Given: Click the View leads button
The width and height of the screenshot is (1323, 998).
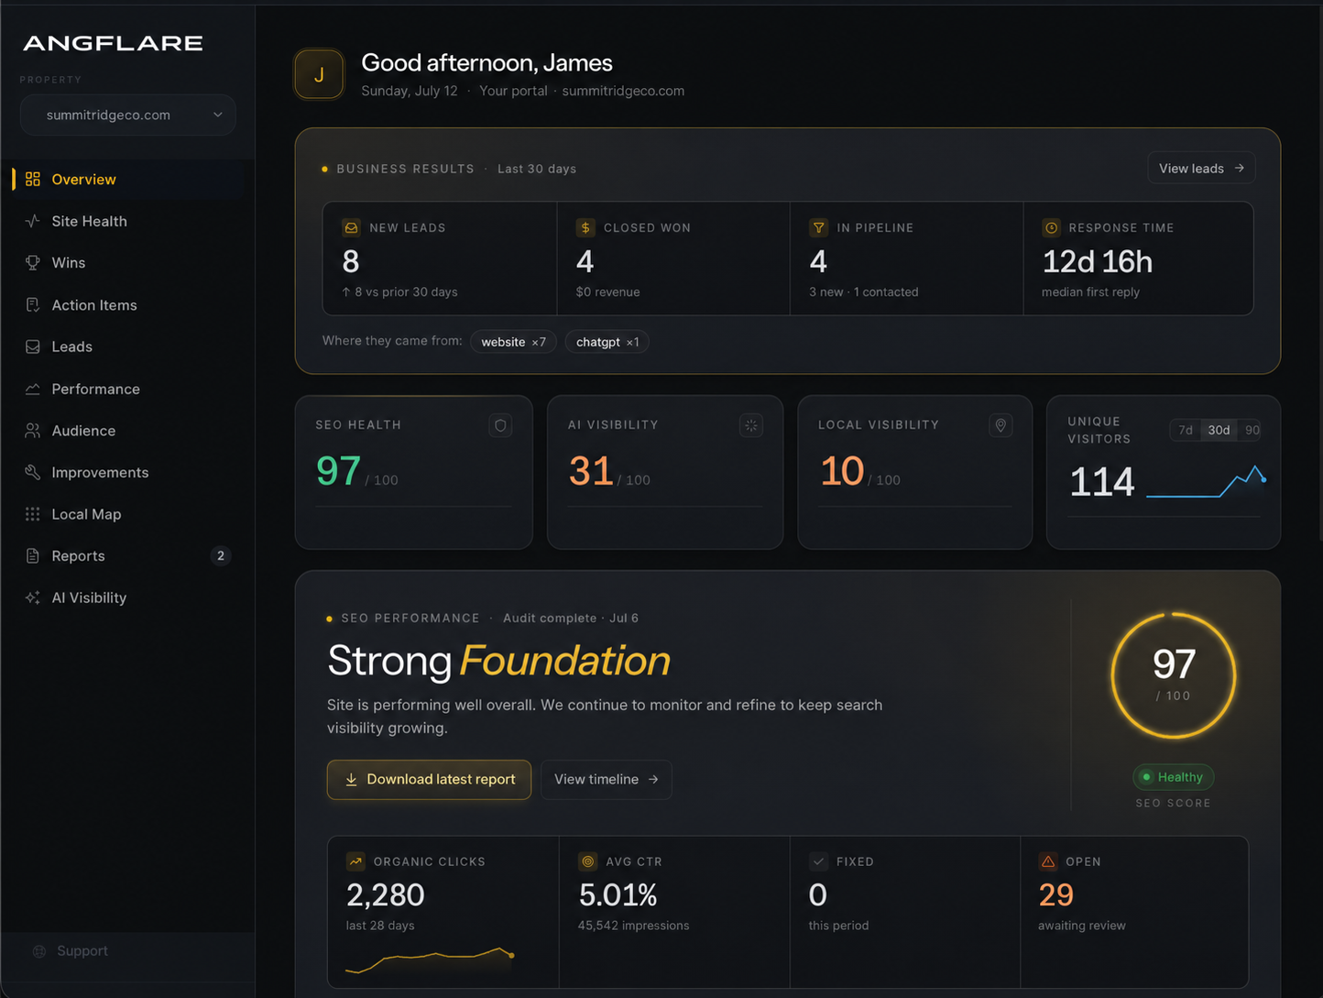Looking at the screenshot, I should tap(1201, 168).
